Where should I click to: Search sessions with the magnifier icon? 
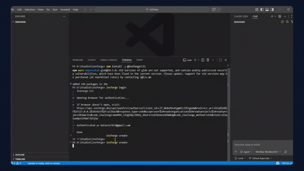[287, 22]
